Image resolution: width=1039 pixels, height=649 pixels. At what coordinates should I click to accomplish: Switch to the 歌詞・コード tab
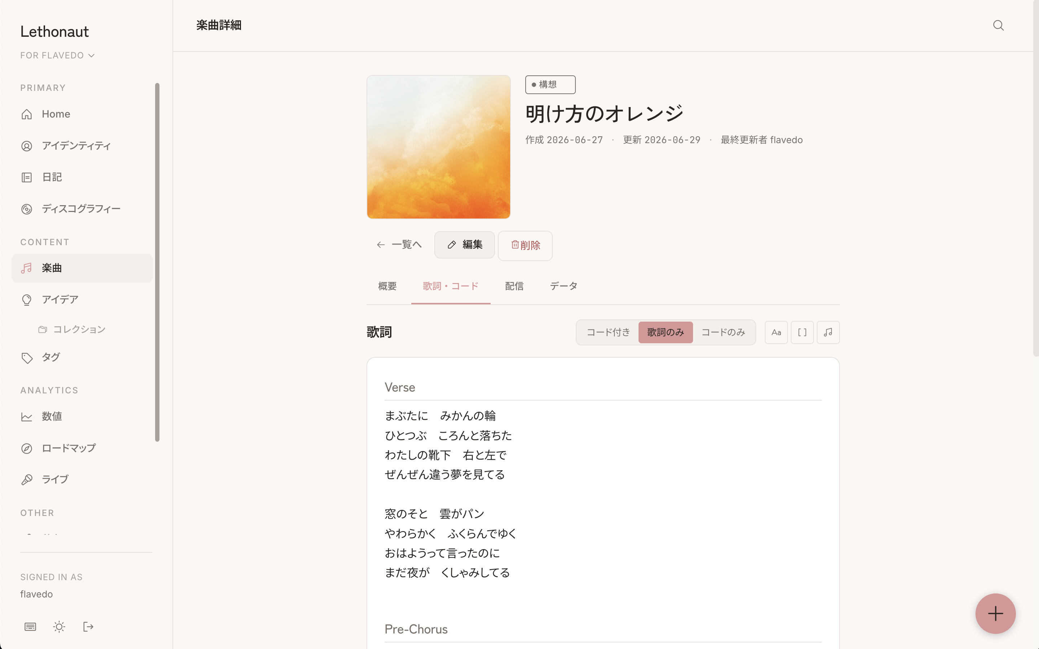tap(450, 286)
